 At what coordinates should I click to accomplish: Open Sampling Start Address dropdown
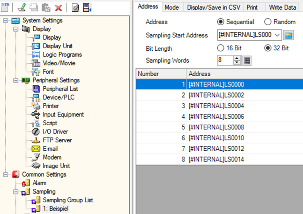click(277, 35)
